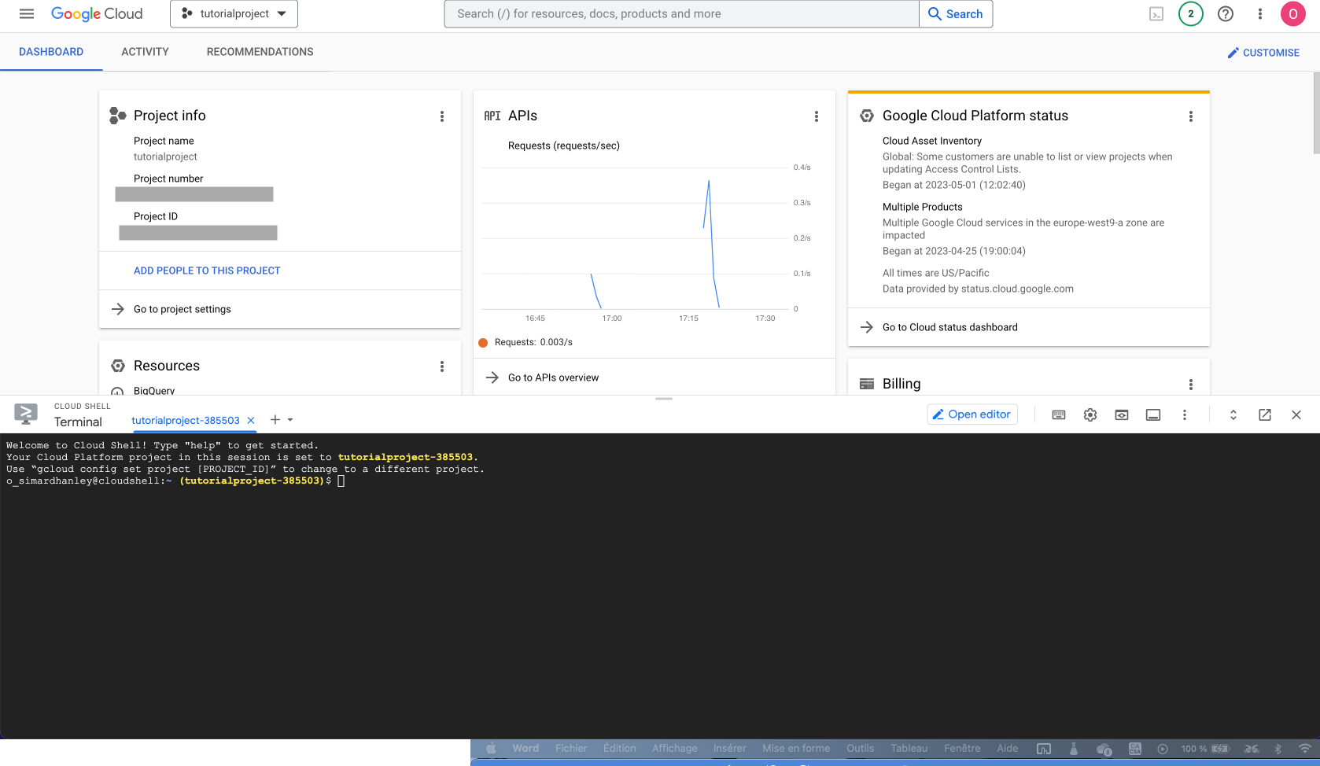Select the tutorialproject-385503 terminal tab
Screen dimensions: 1320x766
(186, 421)
